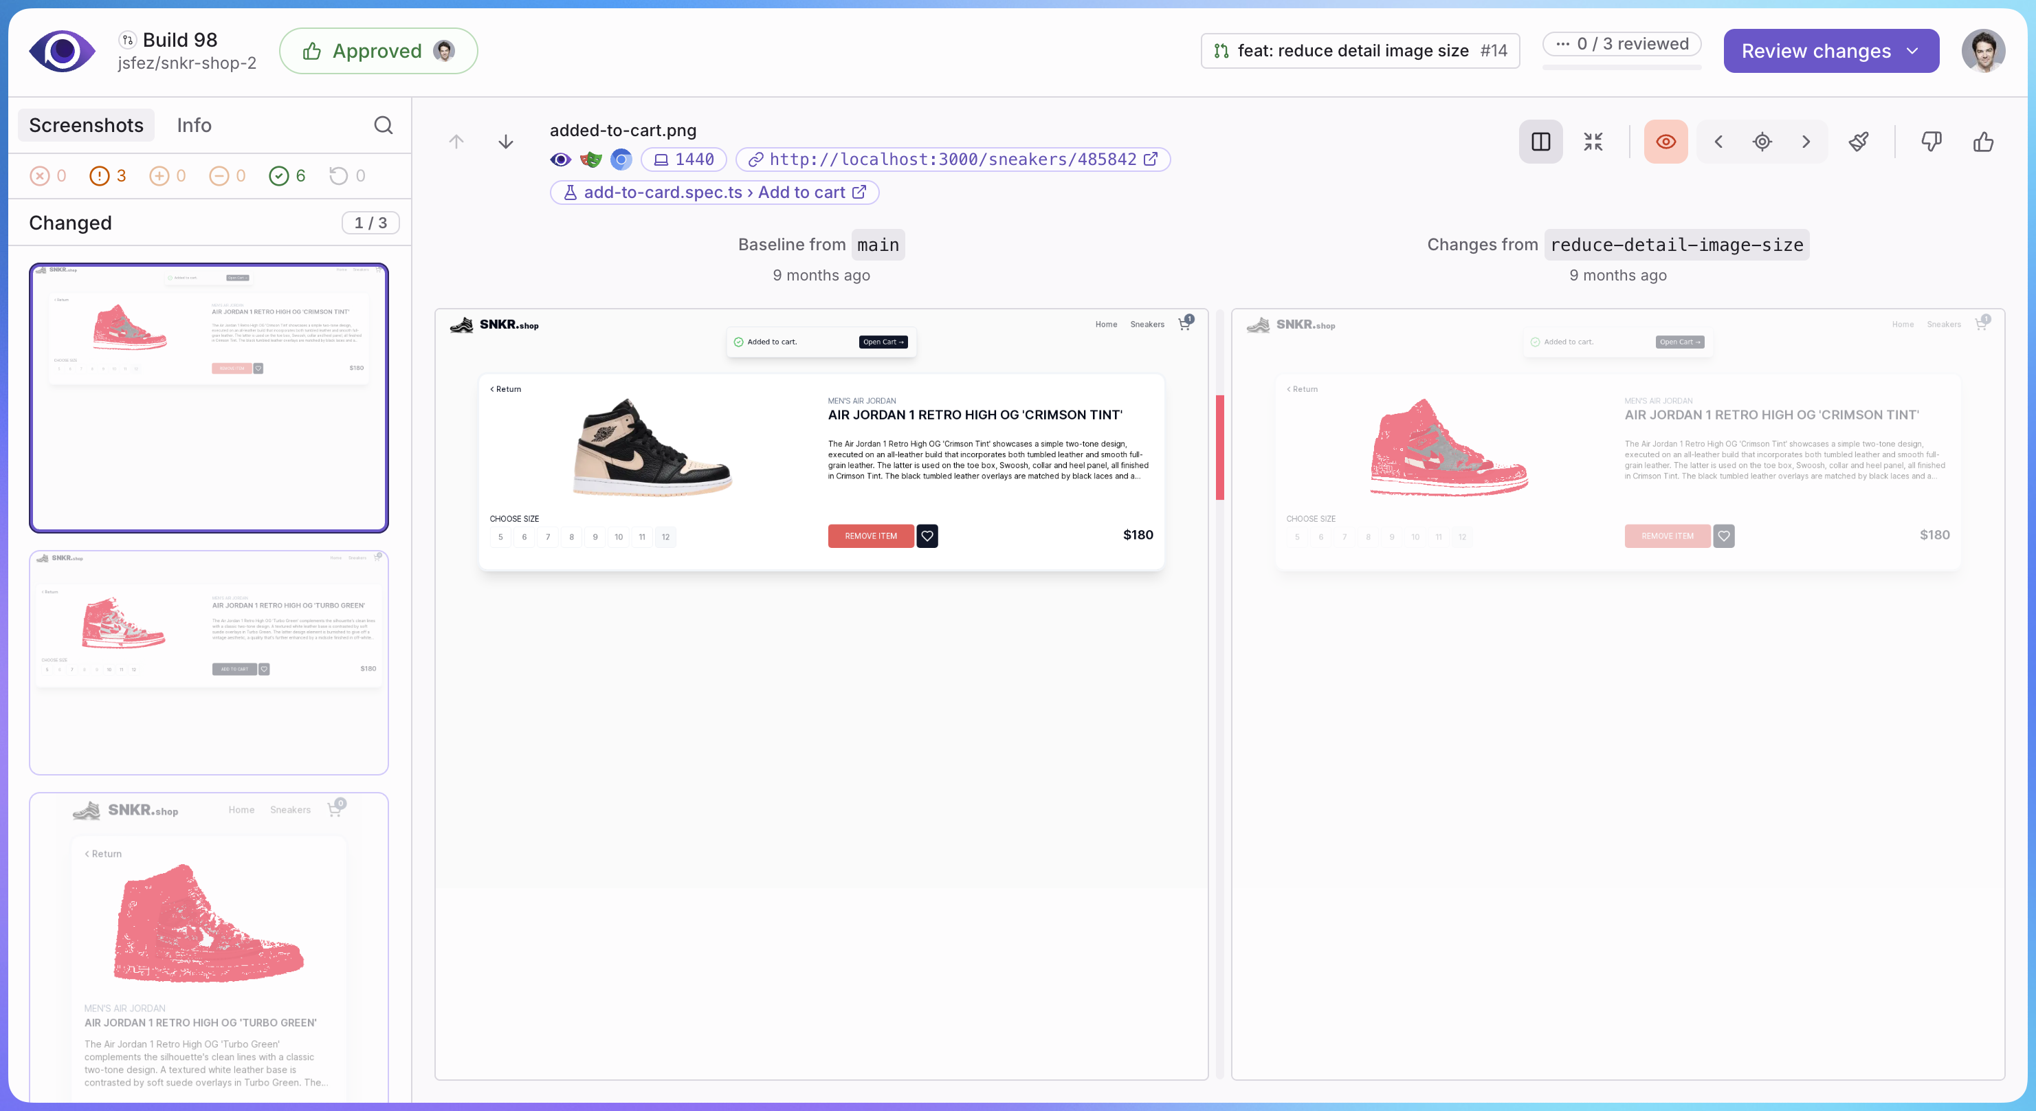The width and height of the screenshot is (2036, 1111).
Task: Go to previous change chevron
Action: [x=1718, y=142]
